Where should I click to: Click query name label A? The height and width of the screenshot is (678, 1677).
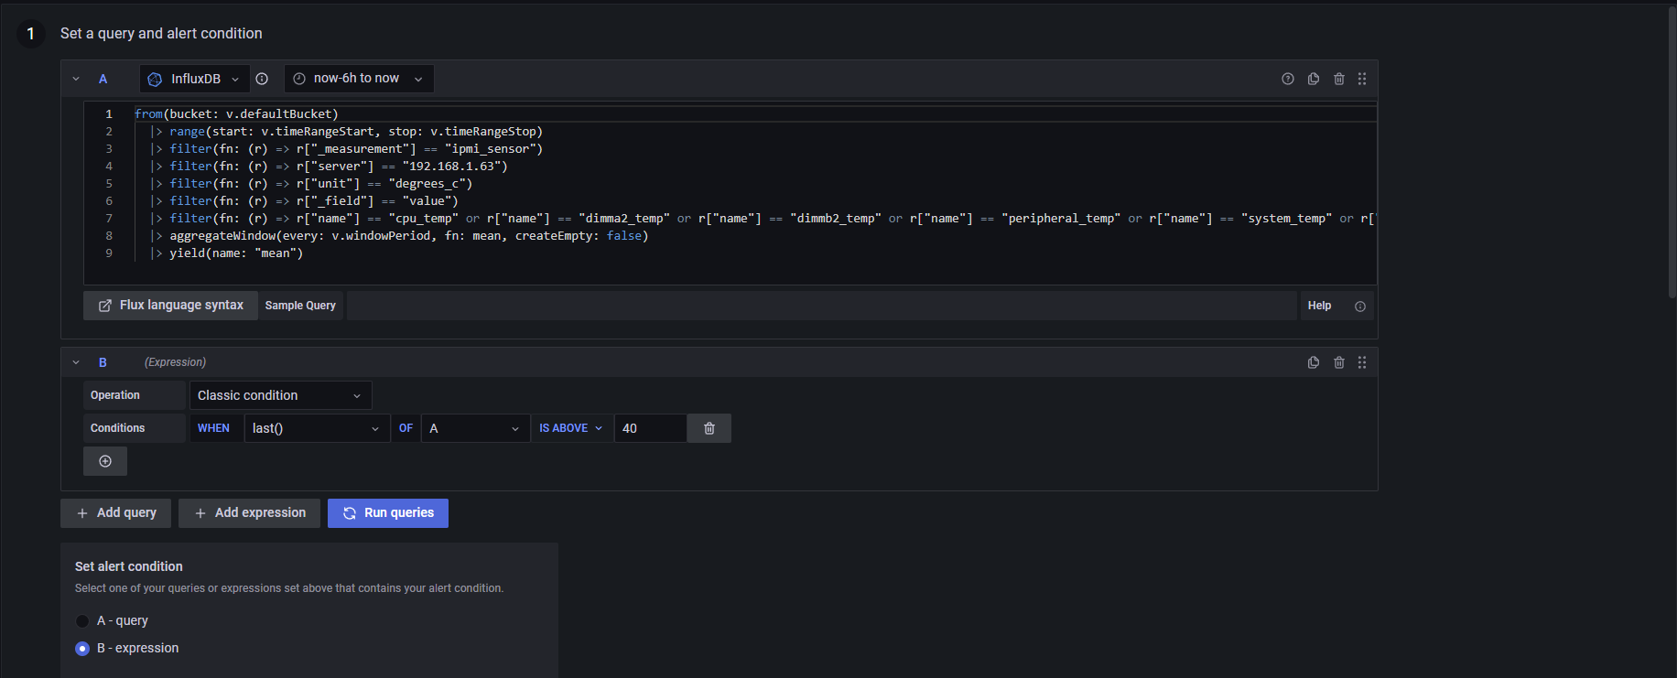(103, 79)
